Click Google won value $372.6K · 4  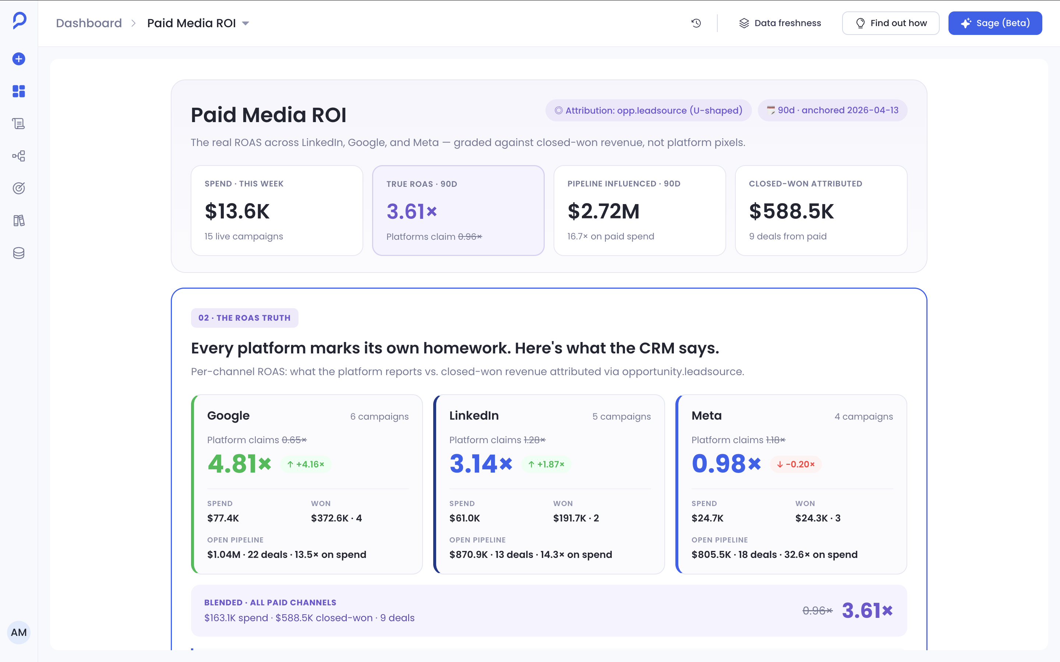coord(336,518)
